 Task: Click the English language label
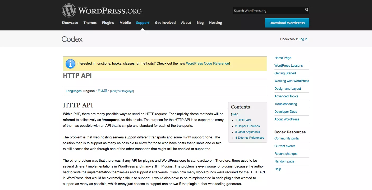[x=89, y=91]
